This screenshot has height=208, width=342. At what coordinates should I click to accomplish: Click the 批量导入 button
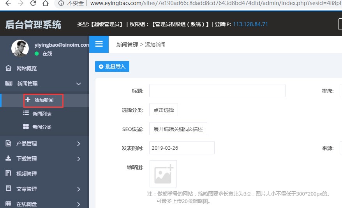click(112, 66)
